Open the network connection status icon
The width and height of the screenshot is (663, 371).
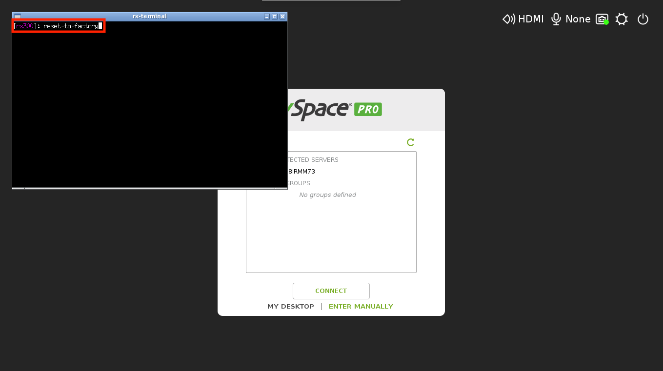[x=602, y=19]
